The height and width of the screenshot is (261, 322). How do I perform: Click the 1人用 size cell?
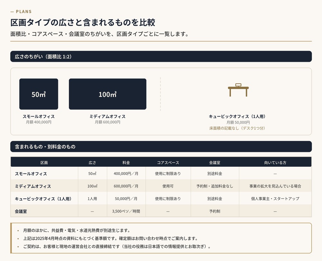click(92, 199)
